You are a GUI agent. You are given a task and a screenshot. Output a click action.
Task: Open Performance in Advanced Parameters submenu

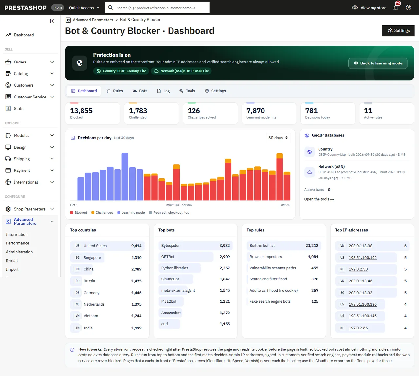pyautogui.click(x=18, y=243)
